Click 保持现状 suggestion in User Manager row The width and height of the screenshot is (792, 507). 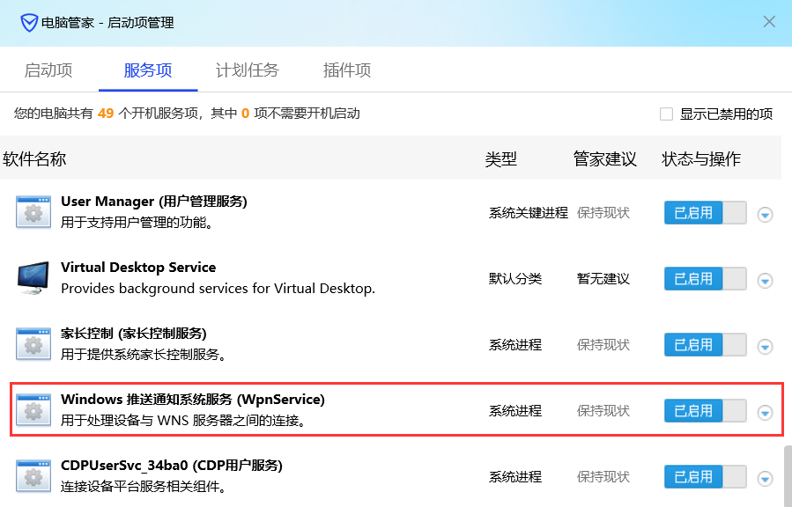[x=603, y=213]
